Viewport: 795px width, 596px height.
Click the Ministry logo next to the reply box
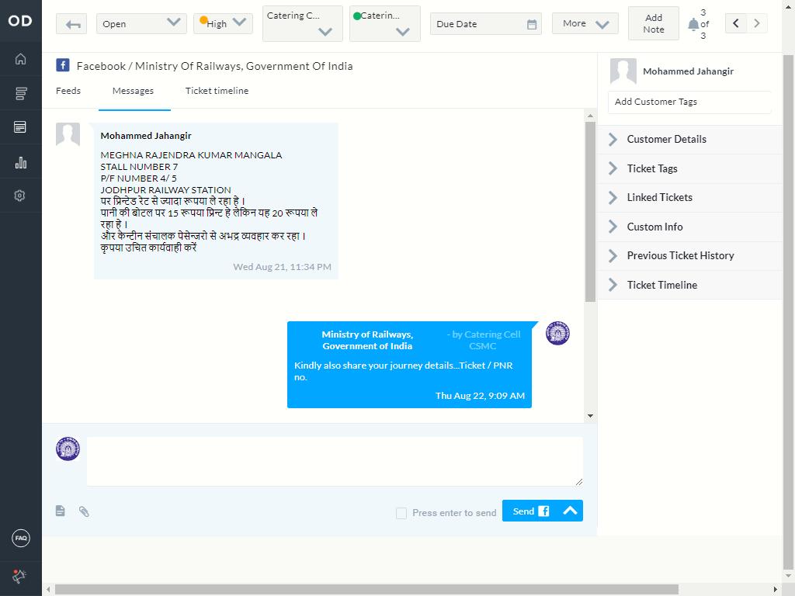click(68, 449)
